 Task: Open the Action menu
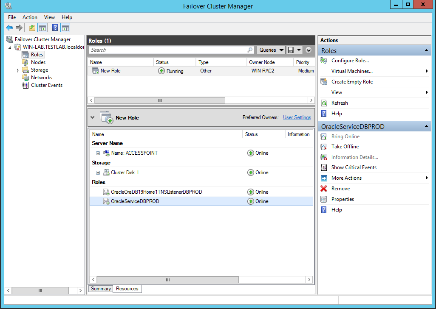tap(30, 17)
